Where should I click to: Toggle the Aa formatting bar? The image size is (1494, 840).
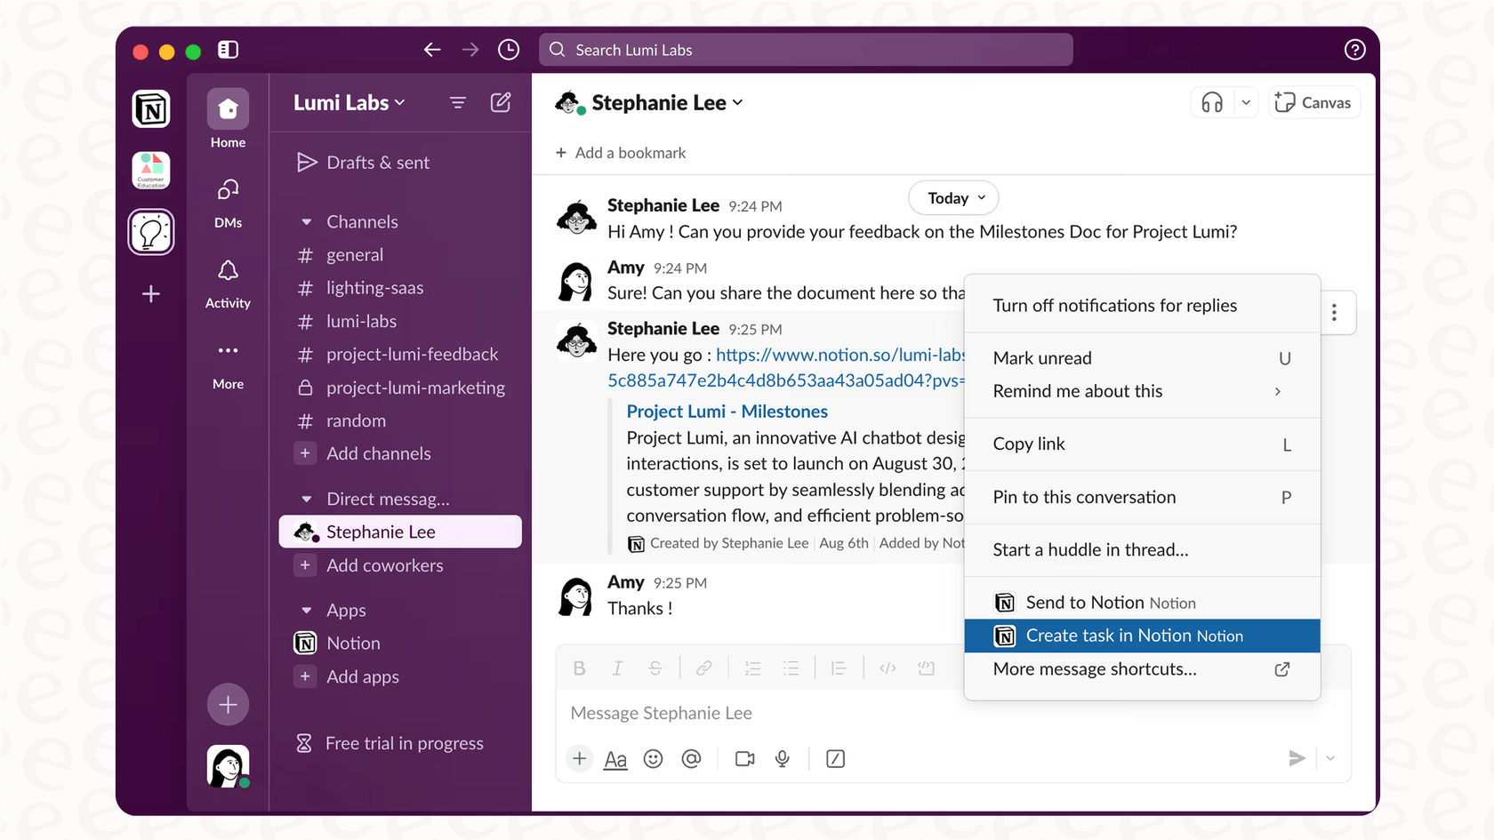(615, 758)
